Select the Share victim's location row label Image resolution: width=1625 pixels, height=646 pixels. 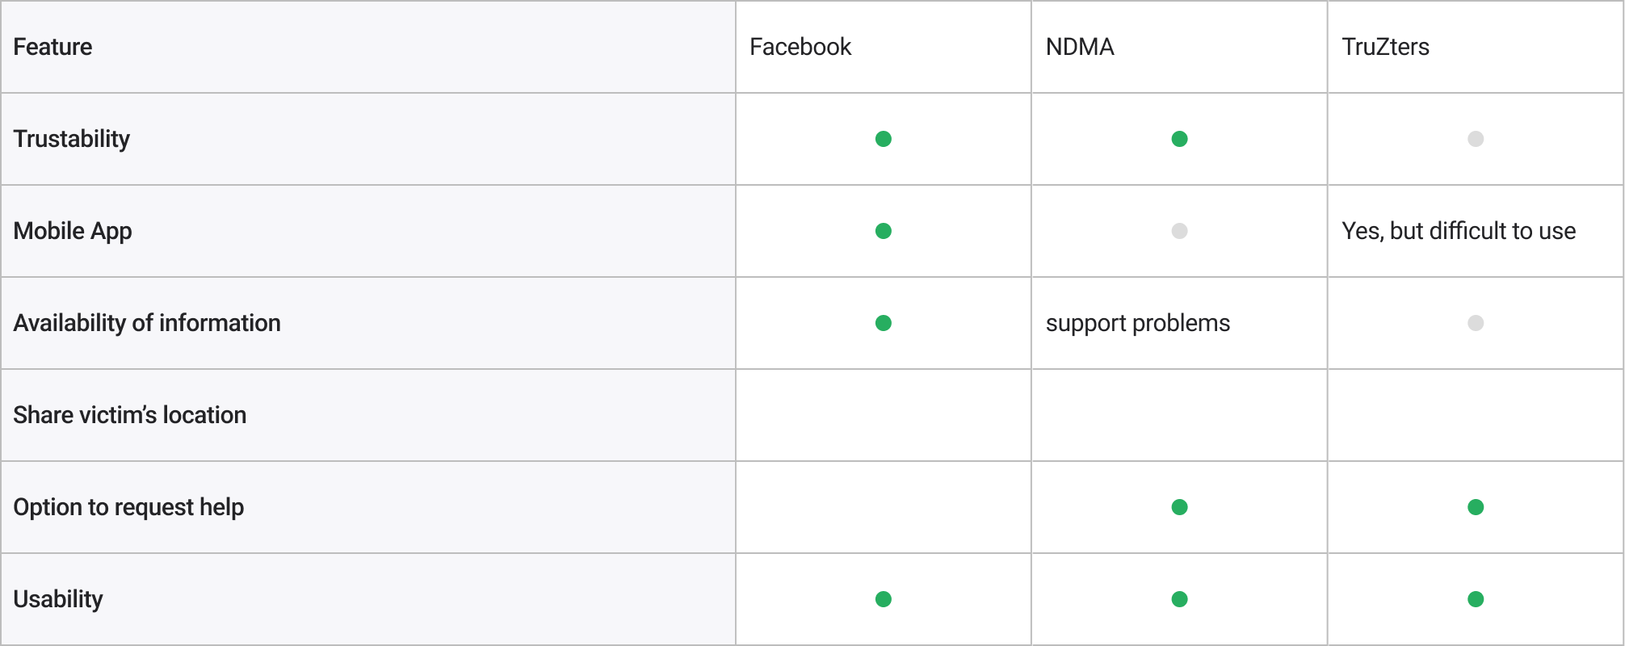pyautogui.click(x=130, y=415)
